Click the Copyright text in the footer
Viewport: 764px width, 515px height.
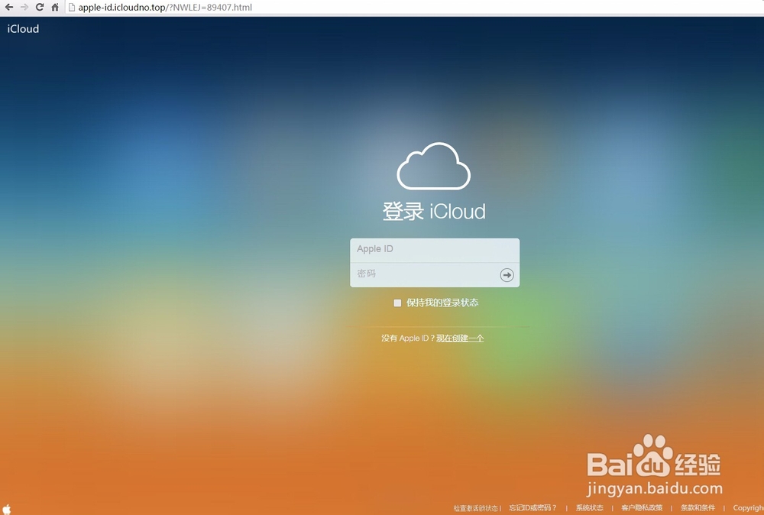point(749,507)
